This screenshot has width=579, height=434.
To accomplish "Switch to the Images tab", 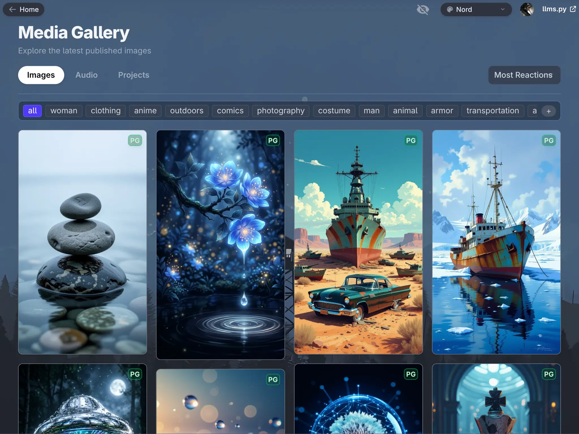I will (41, 75).
